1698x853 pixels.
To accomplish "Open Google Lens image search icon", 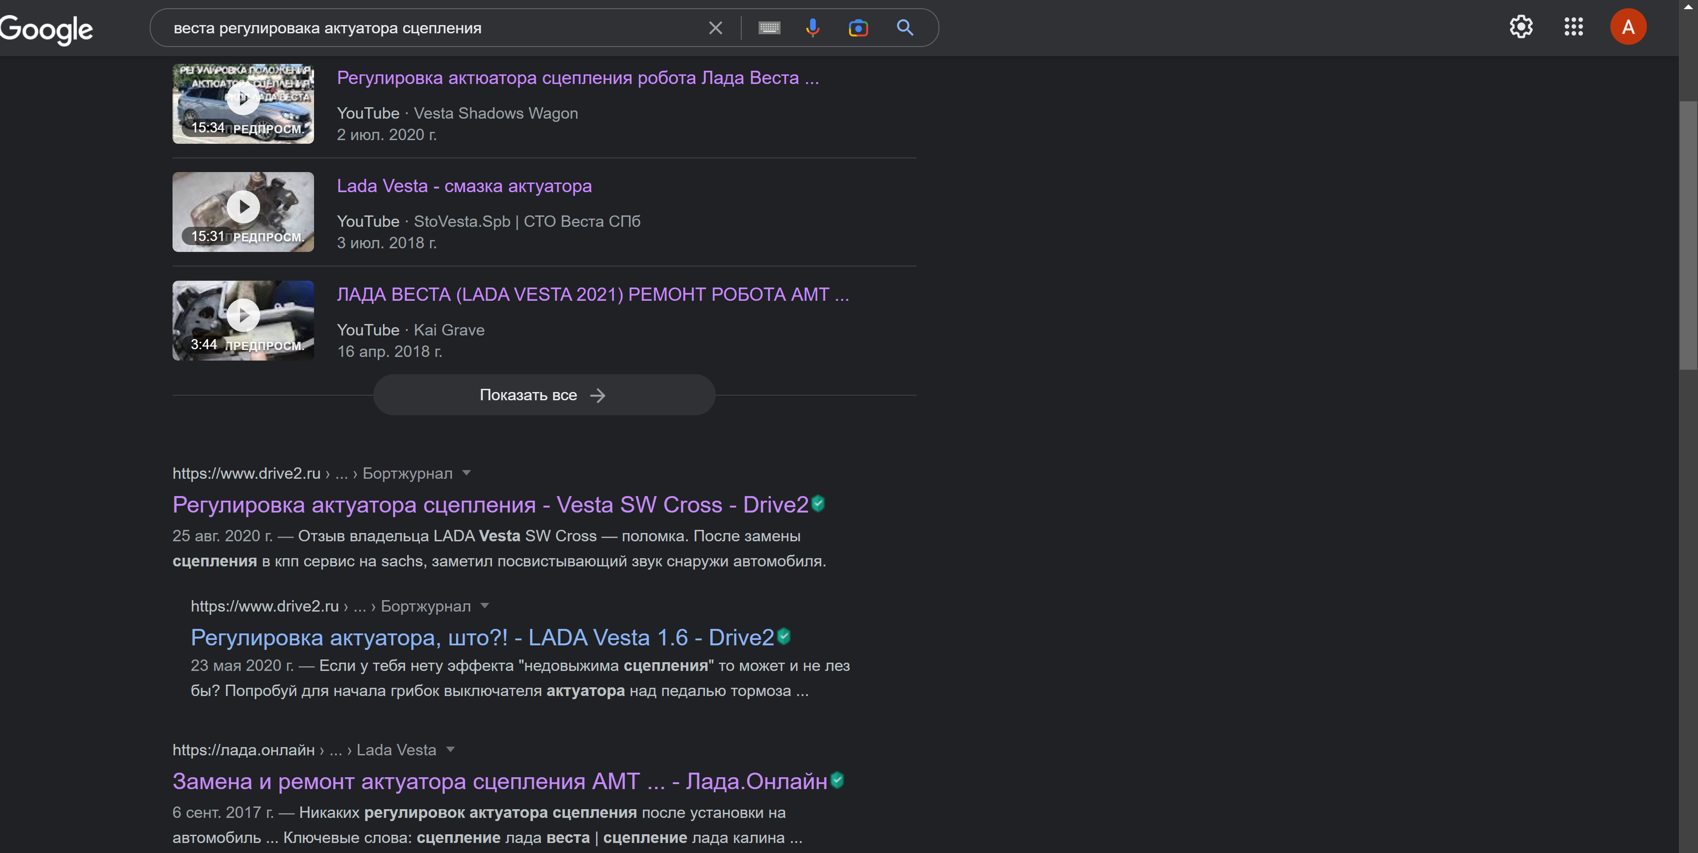I will click(x=858, y=28).
